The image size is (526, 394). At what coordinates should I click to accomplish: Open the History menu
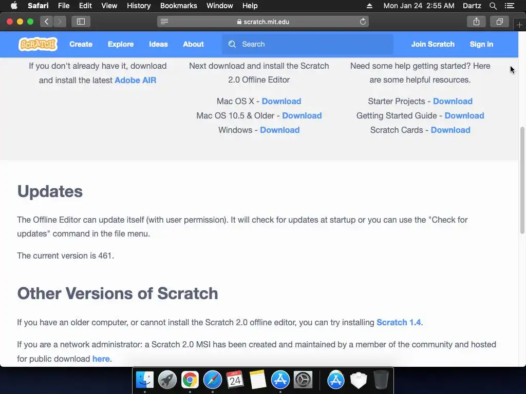(x=139, y=6)
